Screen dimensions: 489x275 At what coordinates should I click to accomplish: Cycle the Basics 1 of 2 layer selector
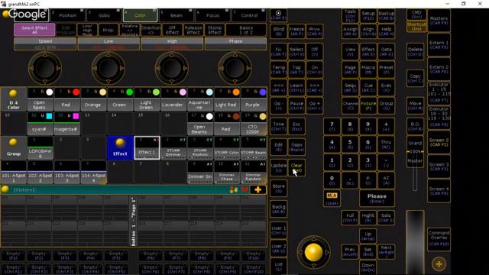246,30
